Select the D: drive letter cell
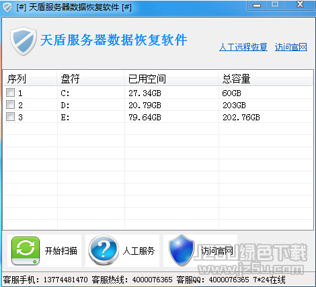 [x=65, y=106]
